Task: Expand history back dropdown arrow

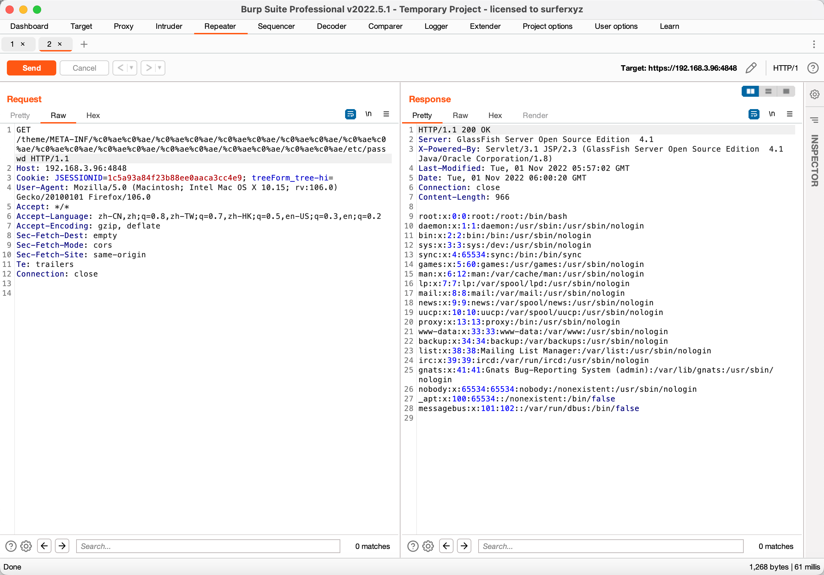Action: click(x=131, y=68)
